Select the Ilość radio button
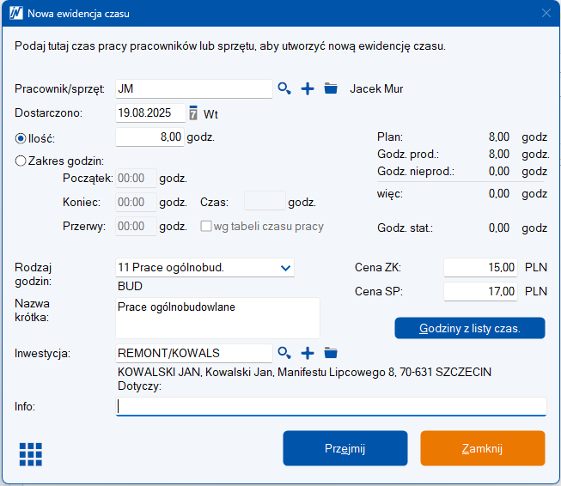The height and width of the screenshot is (486, 561). (21, 137)
